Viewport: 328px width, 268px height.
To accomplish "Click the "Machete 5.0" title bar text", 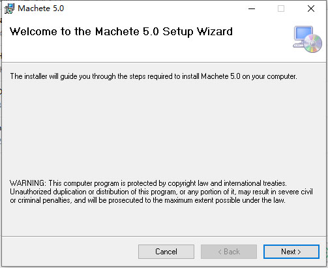I will (41, 8).
